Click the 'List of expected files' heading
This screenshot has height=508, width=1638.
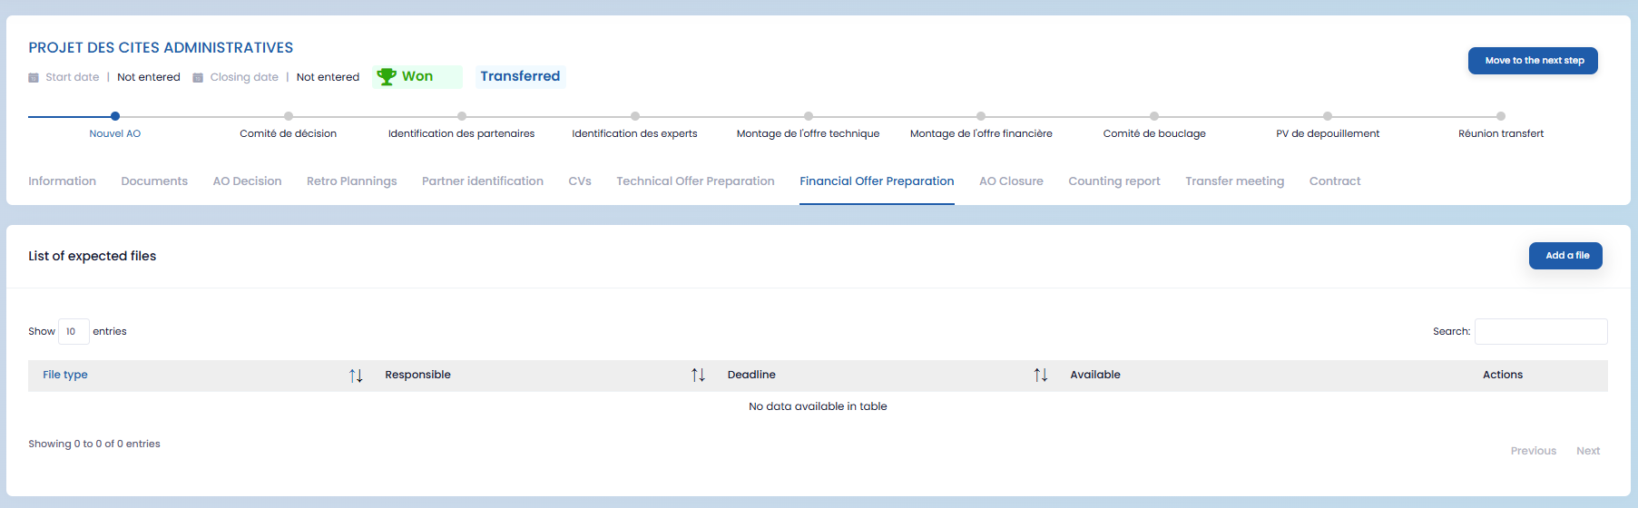(93, 256)
